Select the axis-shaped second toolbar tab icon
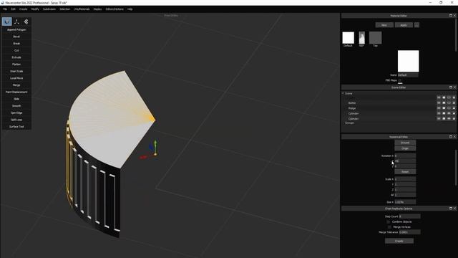Viewport: 458px width, 258px height. point(16,21)
